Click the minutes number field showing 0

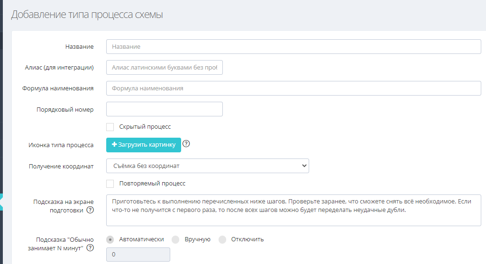pyautogui.click(x=138, y=255)
